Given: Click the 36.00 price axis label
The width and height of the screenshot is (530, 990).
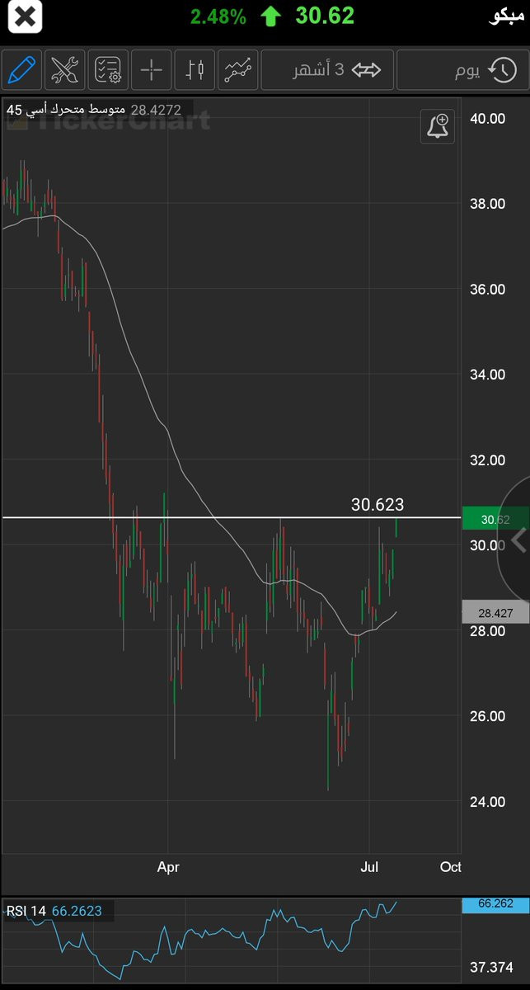Looking at the screenshot, I should click(486, 289).
